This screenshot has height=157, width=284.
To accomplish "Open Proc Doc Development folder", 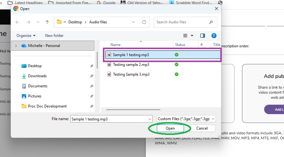I will click(x=44, y=106).
